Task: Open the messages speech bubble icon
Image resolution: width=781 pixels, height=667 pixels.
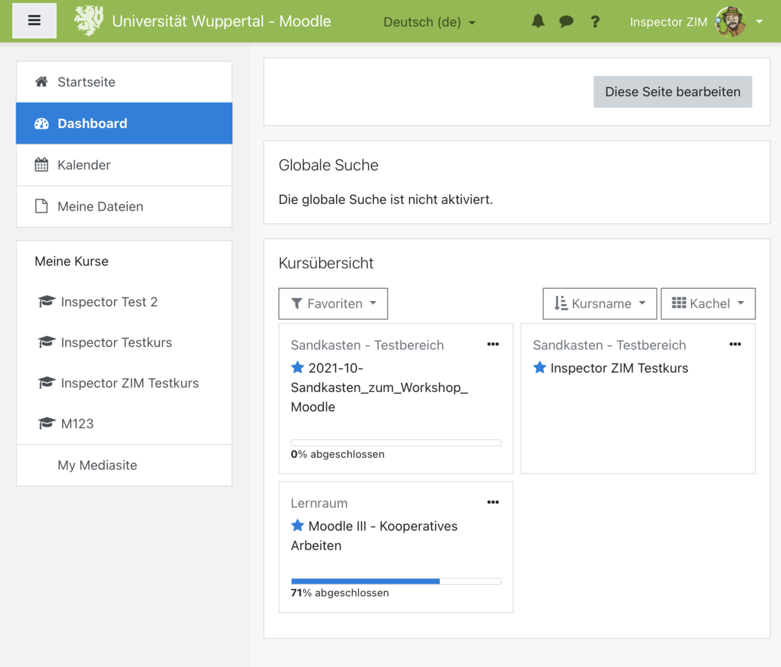Action: point(566,21)
